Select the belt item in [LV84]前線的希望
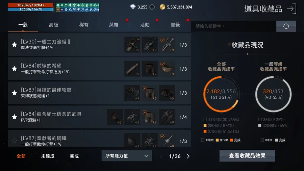The height and width of the screenshot is (171, 304). point(167,69)
